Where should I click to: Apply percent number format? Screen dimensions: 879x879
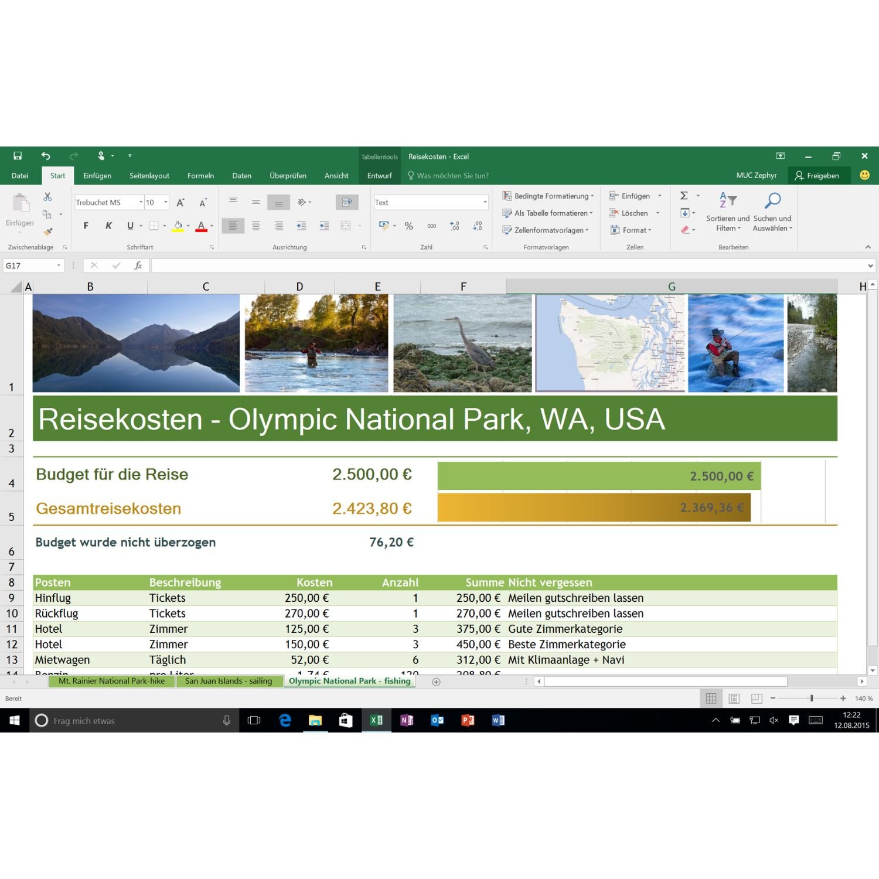point(409,226)
